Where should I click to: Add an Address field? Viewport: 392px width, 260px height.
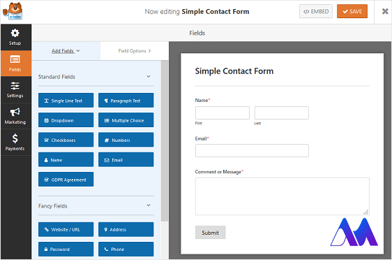click(126, 229)
